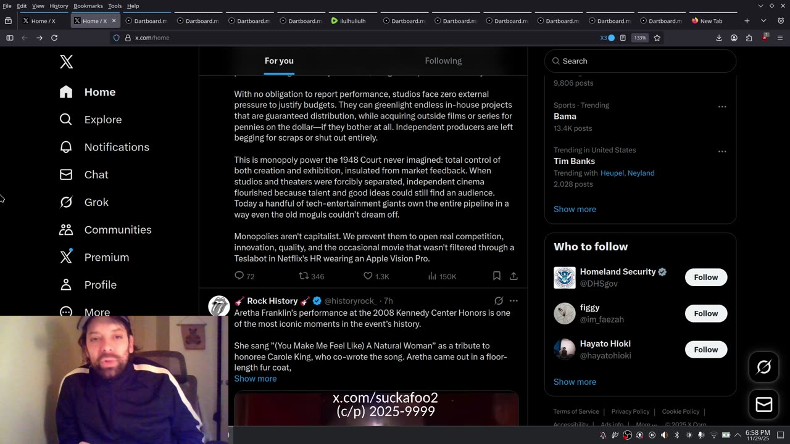The image size is (790, 444).
Task: Switch to the Following timeline tab
Action: coord(443,61)
